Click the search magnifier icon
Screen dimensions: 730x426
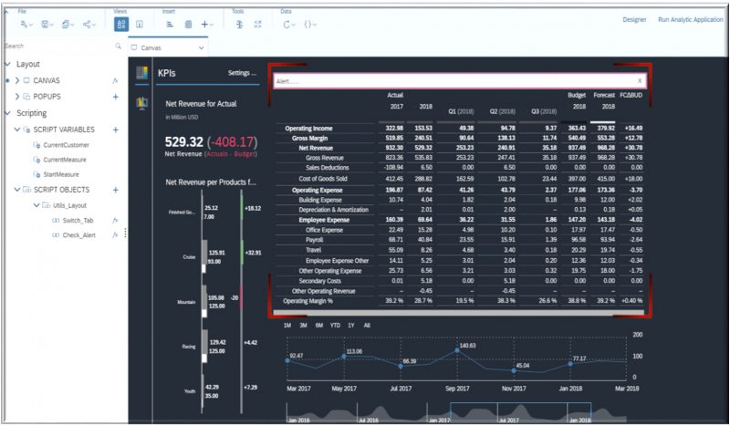pos(118,46)
